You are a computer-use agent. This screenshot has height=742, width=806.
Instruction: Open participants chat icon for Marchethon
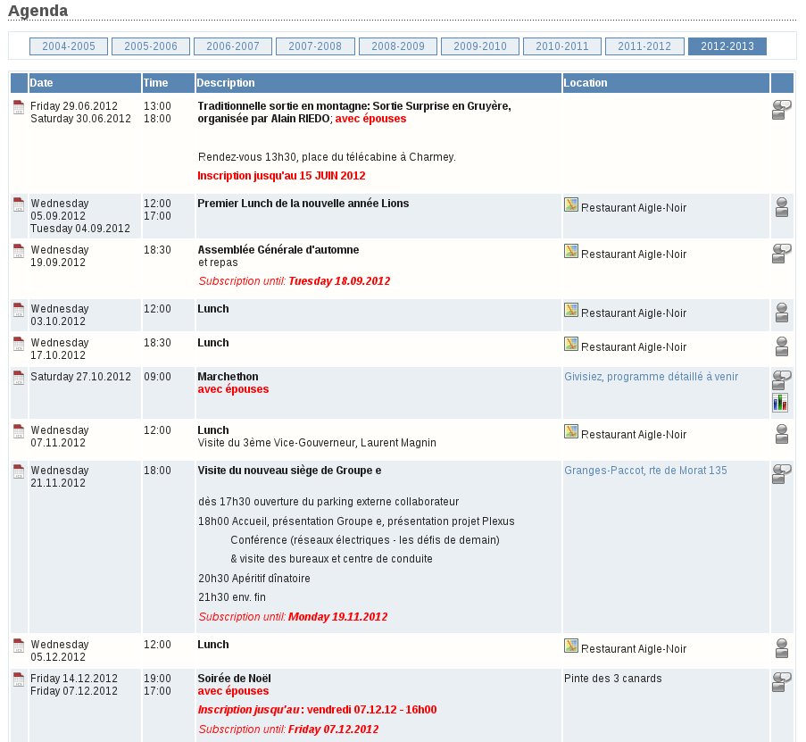coord(781,380)
